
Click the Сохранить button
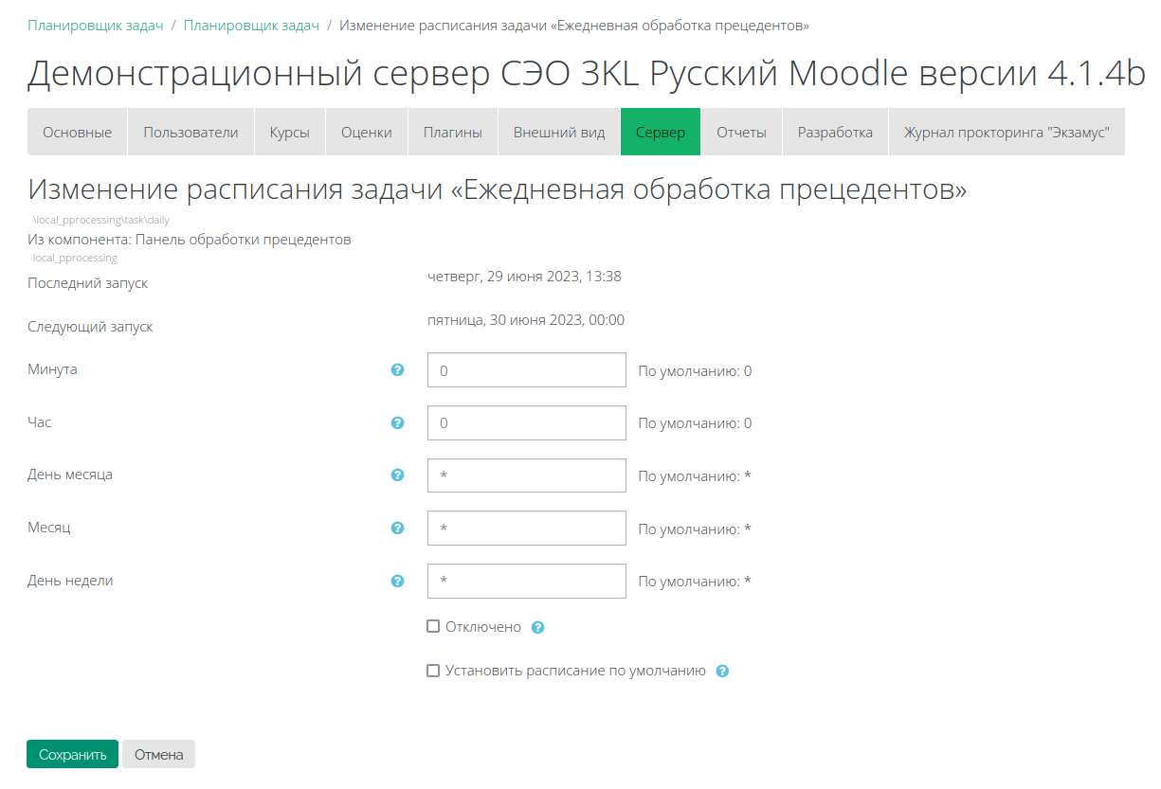point(73,755)
